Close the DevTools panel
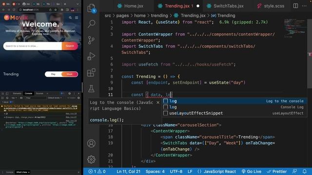Image resolution: width=312 pixels, height=175 pixels. (x=78, y=93)
